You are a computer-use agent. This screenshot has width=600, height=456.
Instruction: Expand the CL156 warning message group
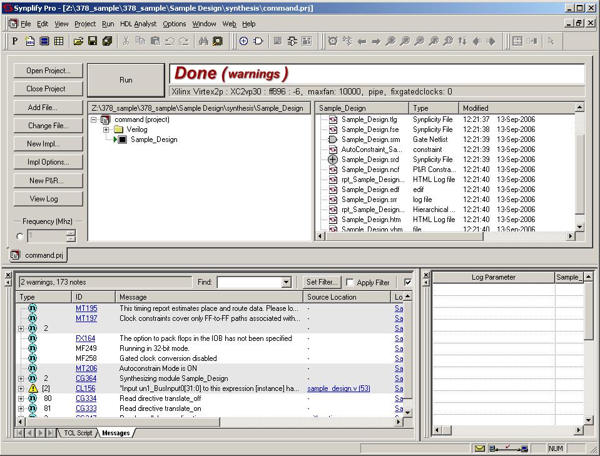click(21, 388)
